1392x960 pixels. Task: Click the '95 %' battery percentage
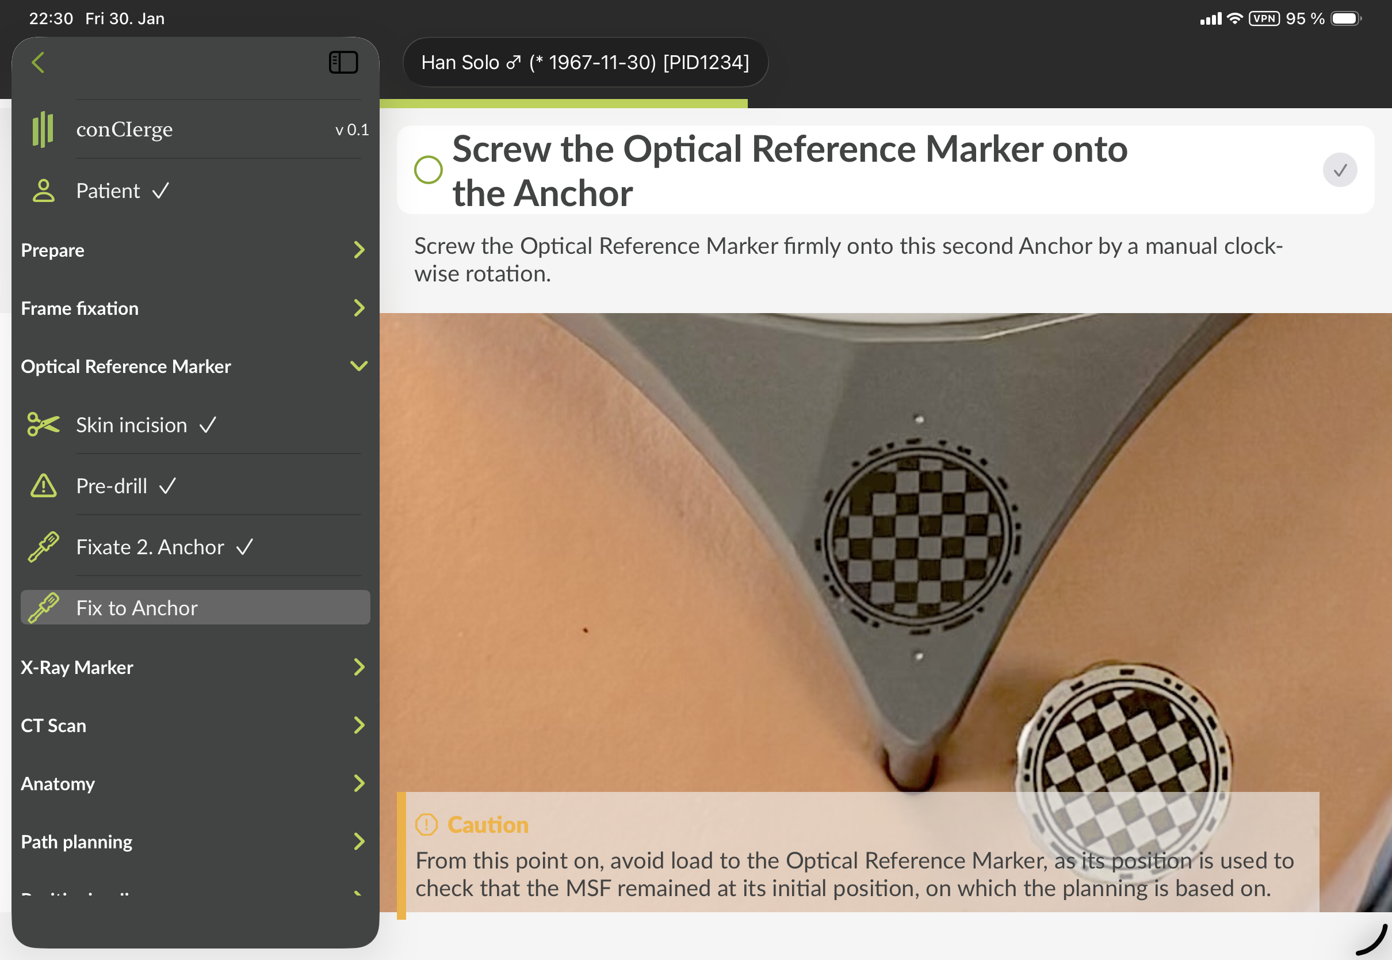click(x=1305, y=18)
